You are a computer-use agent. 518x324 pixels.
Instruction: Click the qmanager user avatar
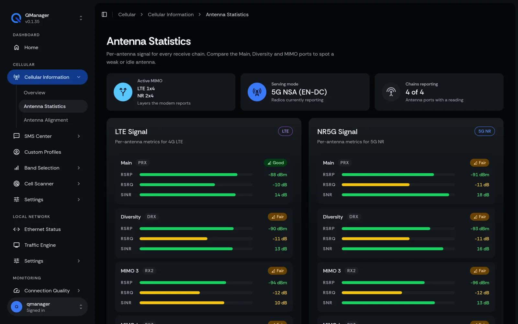(17, 307)
